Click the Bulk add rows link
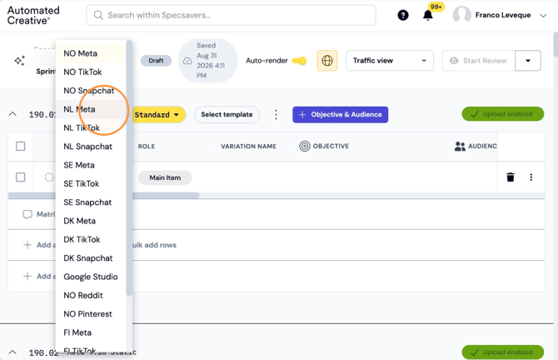Screen dimensions: 558x360 pos(154,245)
